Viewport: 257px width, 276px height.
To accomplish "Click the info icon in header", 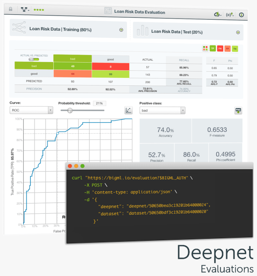I will [241, 15].
